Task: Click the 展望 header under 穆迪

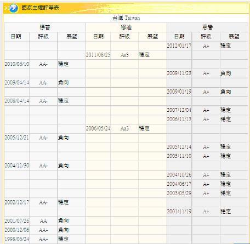Action: [x=153, y=36]
